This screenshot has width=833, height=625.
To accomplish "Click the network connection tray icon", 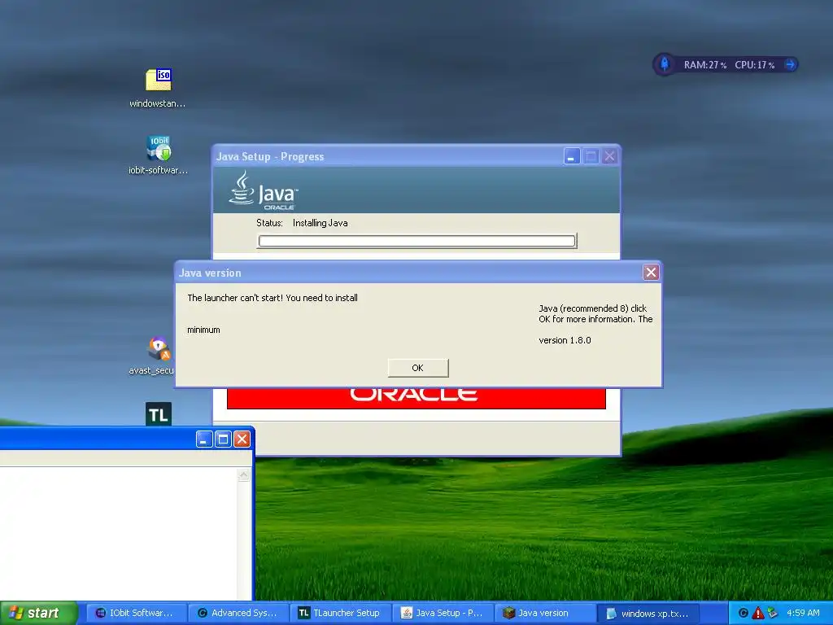I will click(x=773, y=613).
